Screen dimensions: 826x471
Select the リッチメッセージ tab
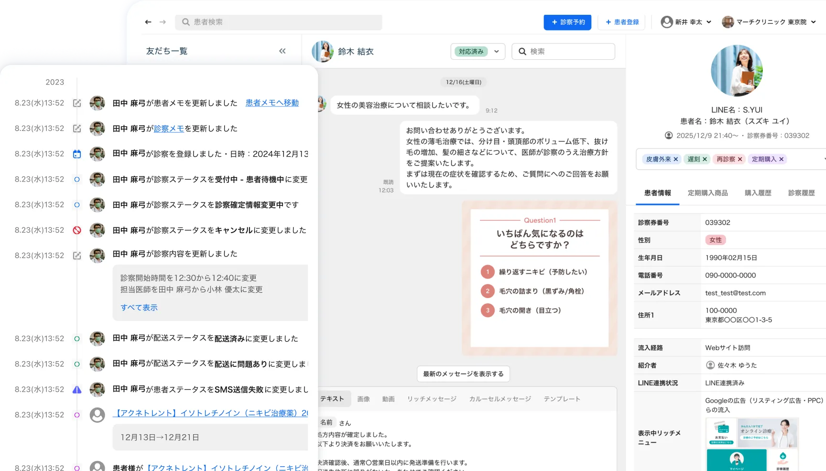pyautogui.click(x=432, y=399)
